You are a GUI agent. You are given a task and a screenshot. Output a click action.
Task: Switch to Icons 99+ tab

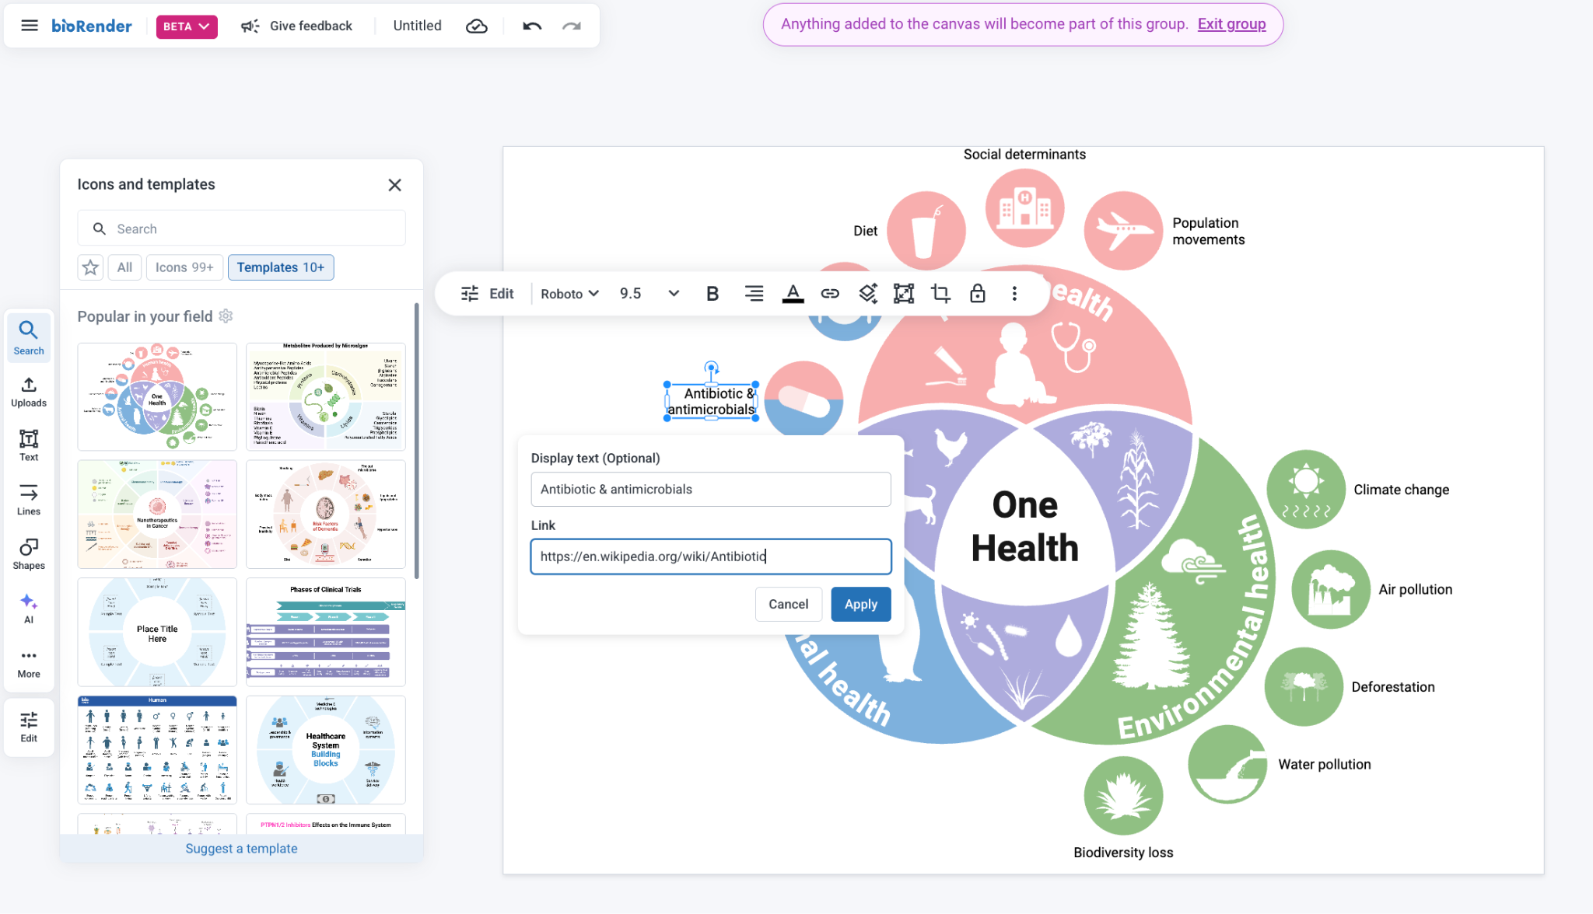pyautogui.click(x=184, y=267)
